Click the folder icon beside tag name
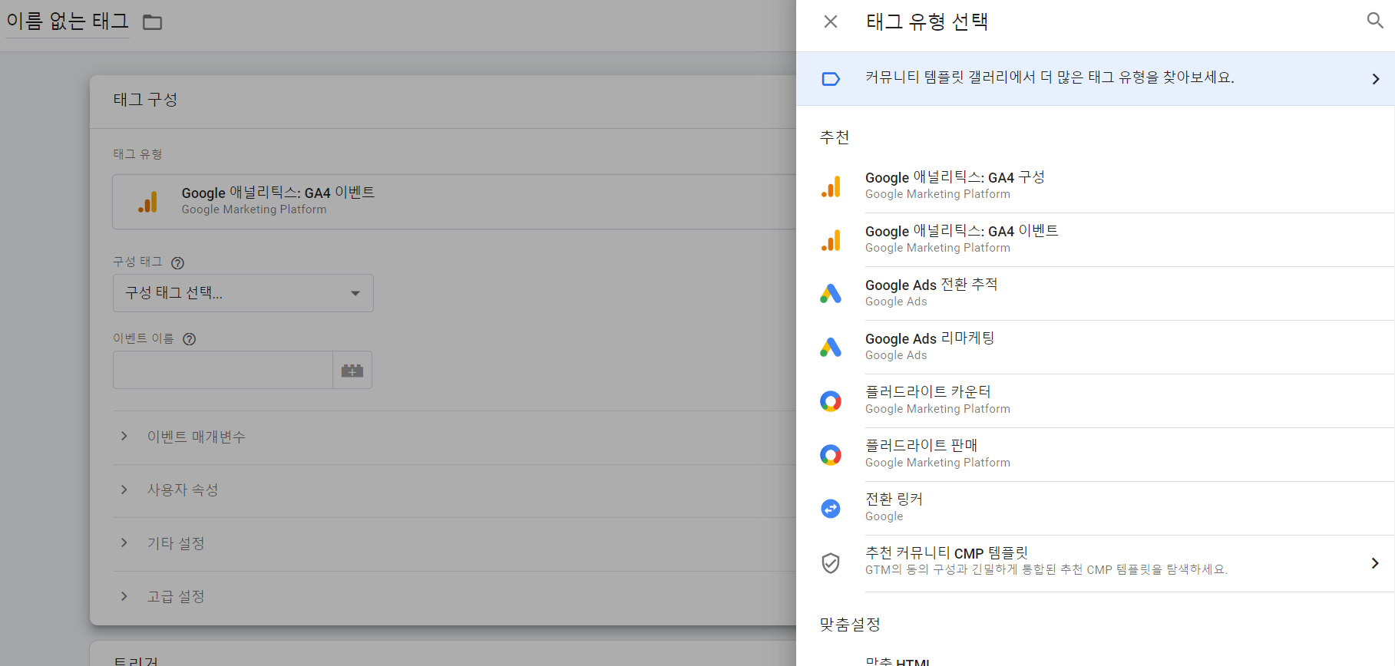This screenshot has height=666, width=1395. pyautogui.click(x=153, y=22)
